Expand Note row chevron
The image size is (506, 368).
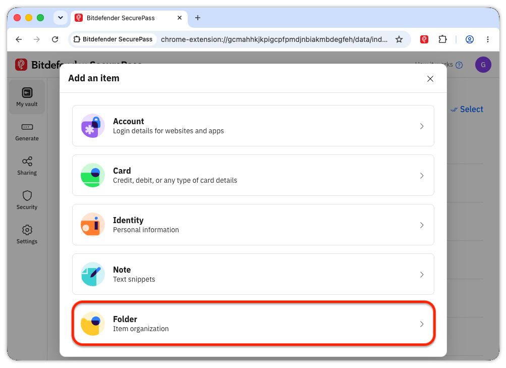pyautogui.click(x=422, y=275)
